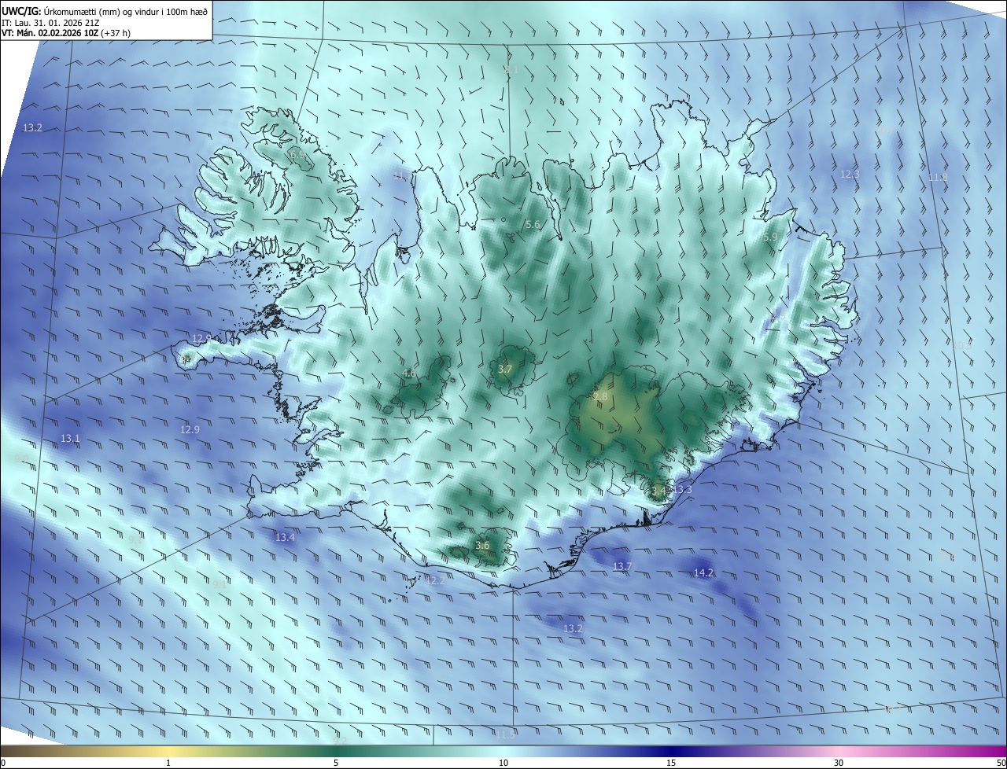
Task: Click the 5 tick on the colour scale
Action: [336, 763]
